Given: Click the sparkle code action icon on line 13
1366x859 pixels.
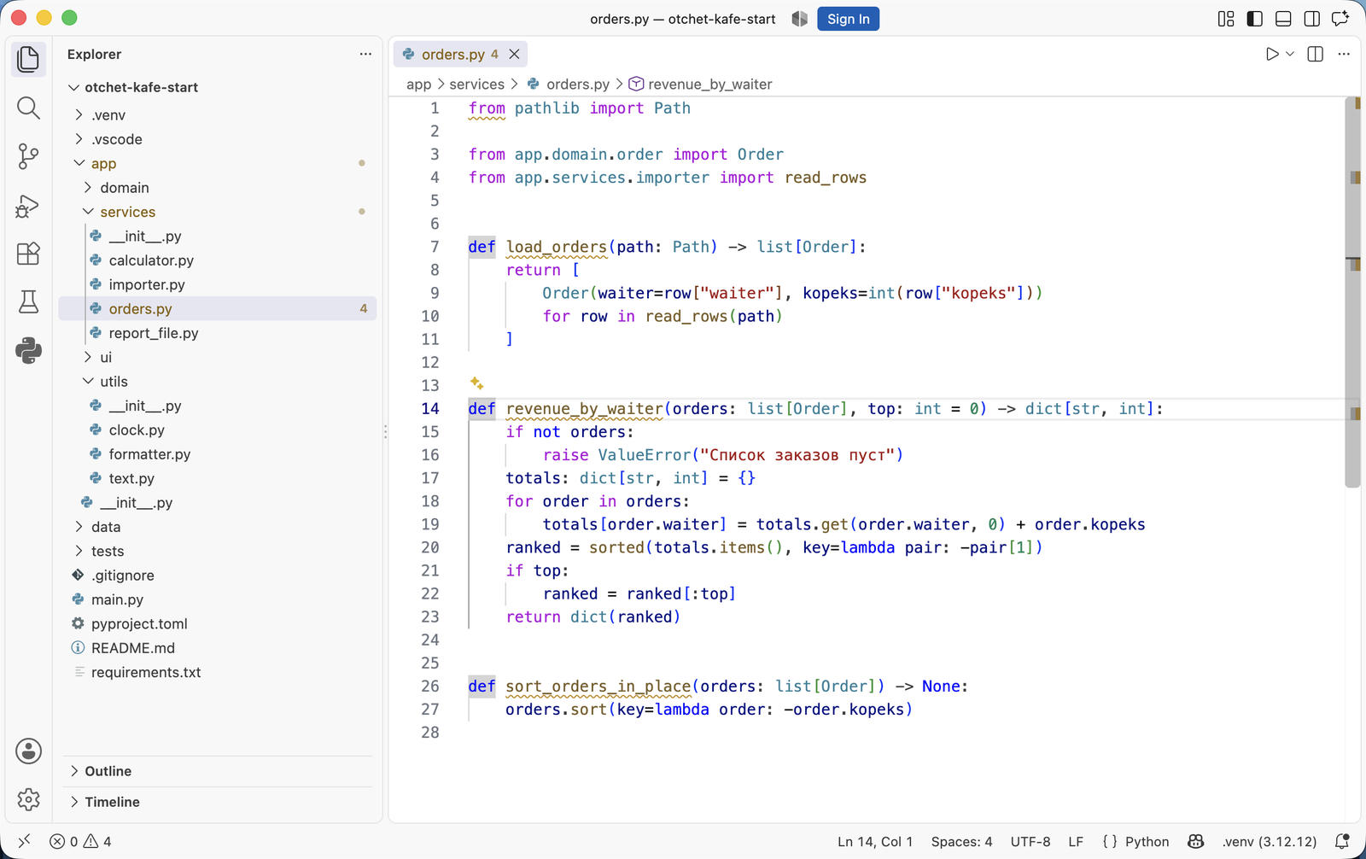Looking at the screenshot, I should coord(476,383).
